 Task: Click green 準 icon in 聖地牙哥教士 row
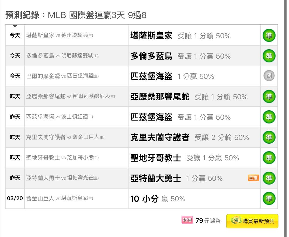(x=269, y=158)
